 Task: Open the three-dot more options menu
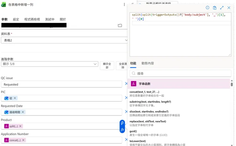click(x=124, y=4)
